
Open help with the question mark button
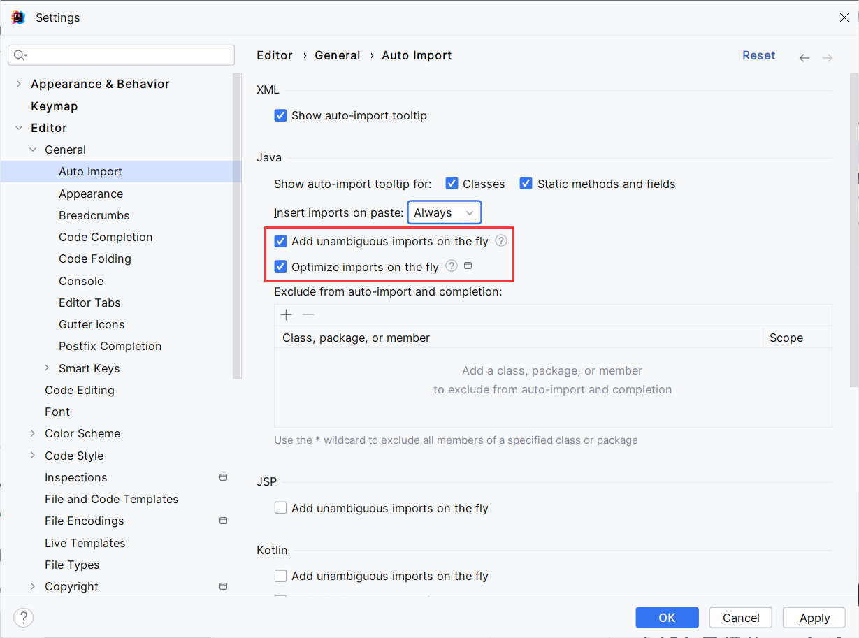[x=23, y=618]
